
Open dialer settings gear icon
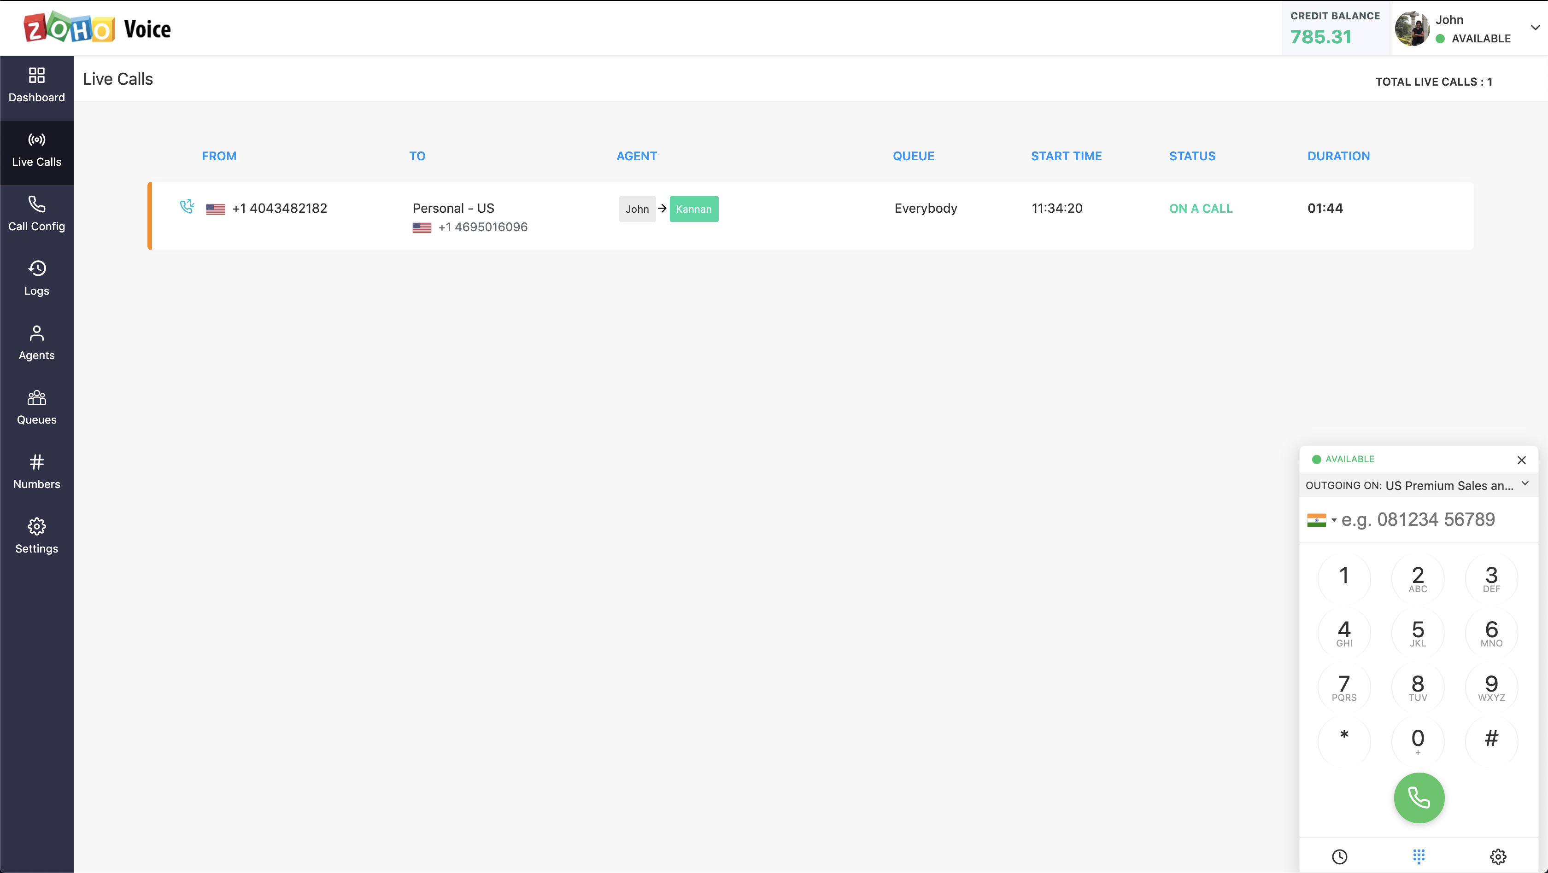pos(1497,856)
